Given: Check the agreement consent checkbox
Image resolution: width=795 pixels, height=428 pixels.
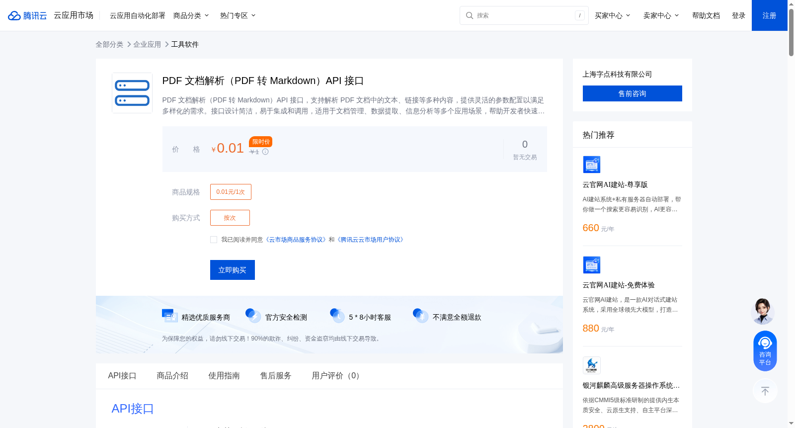Looking at the screenshot, I should click(x=214, y=240).
